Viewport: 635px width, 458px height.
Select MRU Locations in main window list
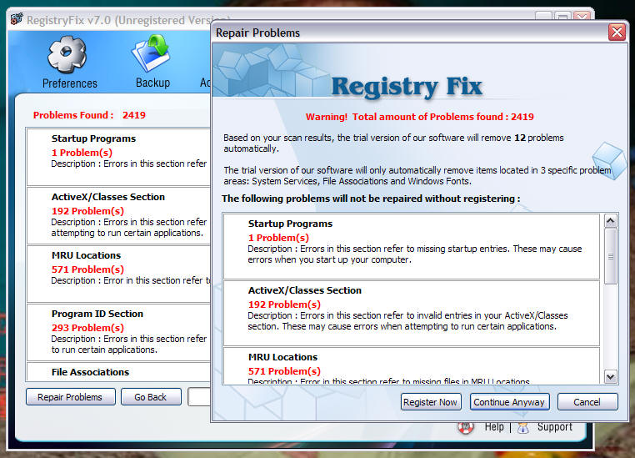(x=119, y=274)
